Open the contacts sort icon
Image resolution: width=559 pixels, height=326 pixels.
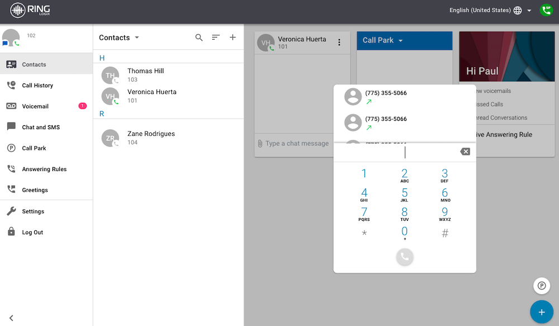point(216,37)
